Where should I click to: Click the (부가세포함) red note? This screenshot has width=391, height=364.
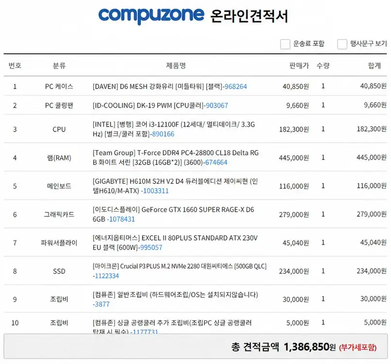(358, 347)
